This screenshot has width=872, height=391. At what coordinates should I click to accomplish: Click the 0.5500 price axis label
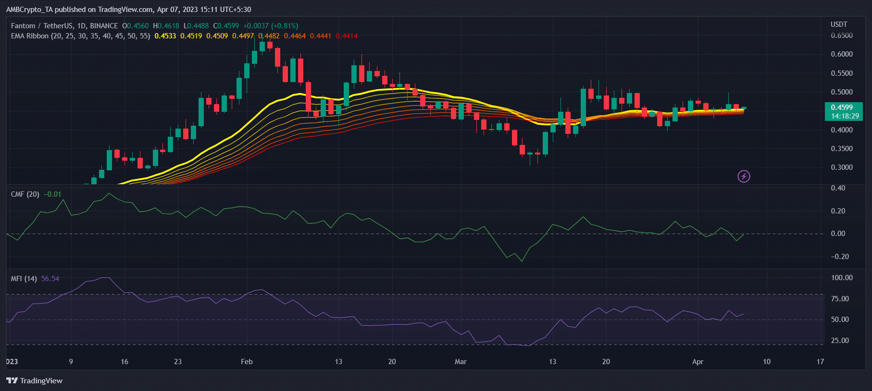click(x=842, y=73)
